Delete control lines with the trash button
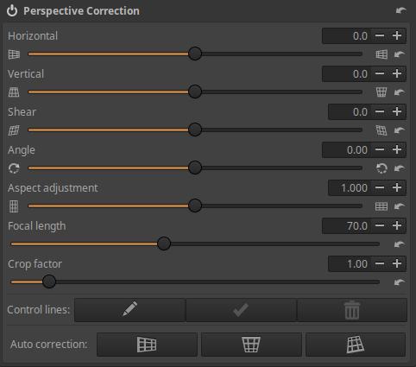The width and height of the screenshot is (416, 367). pos(352,310)
